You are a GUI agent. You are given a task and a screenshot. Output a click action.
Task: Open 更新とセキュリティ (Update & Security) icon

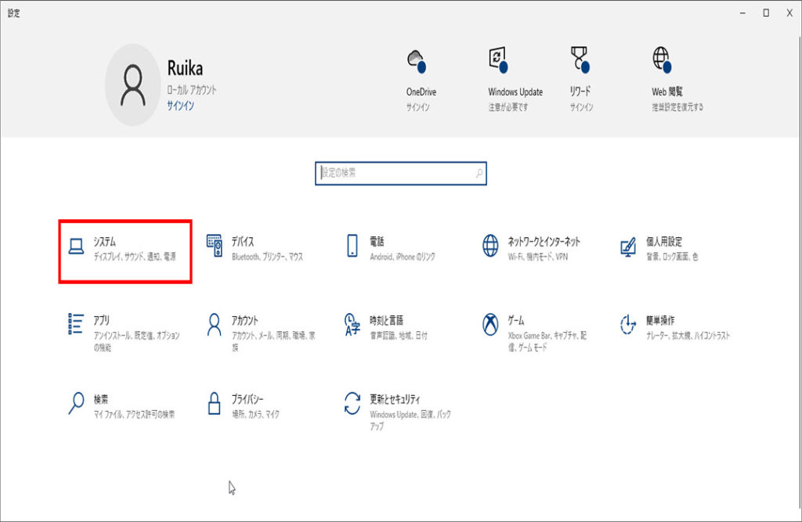(x=352, y=403)
